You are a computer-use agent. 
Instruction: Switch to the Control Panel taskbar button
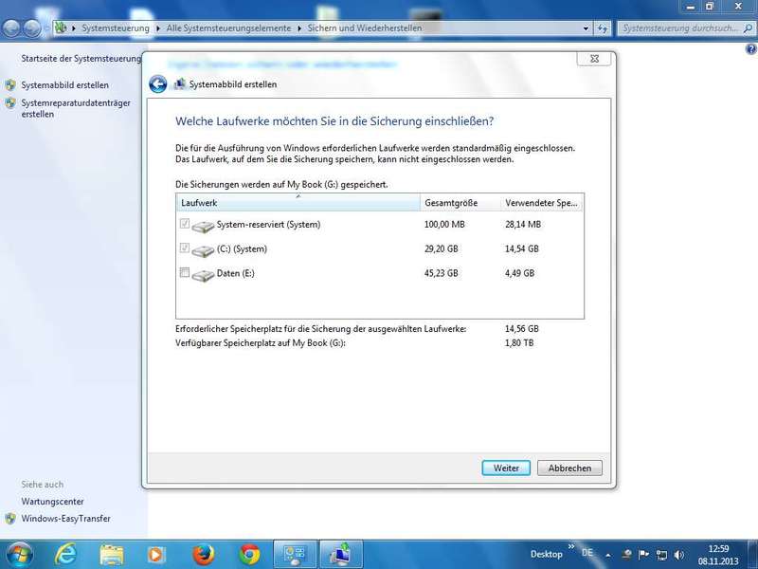tap(295, 555)
